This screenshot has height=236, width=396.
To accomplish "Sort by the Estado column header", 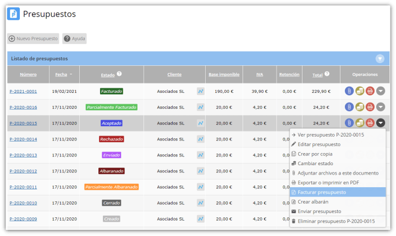I will (x=108, y=75).
